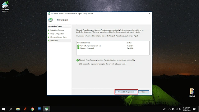Click the Windows Powershell green check icon
Image resolution: width=199 pixels, height=112 pixels.
[78, 48]
